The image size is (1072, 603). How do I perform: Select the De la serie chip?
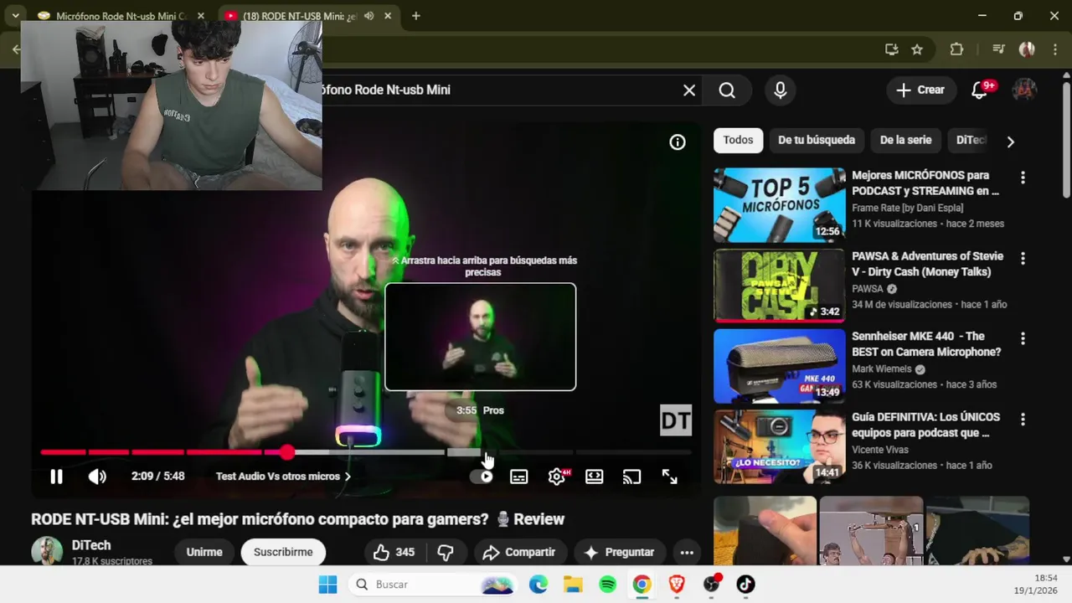pyautogui.click(x=905, y=140)
